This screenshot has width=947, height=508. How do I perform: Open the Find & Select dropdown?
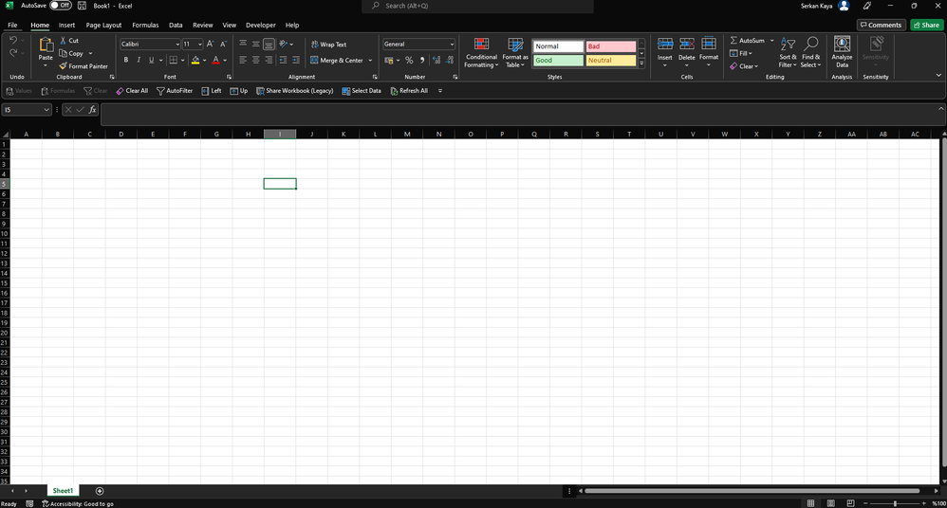(810, 52)
